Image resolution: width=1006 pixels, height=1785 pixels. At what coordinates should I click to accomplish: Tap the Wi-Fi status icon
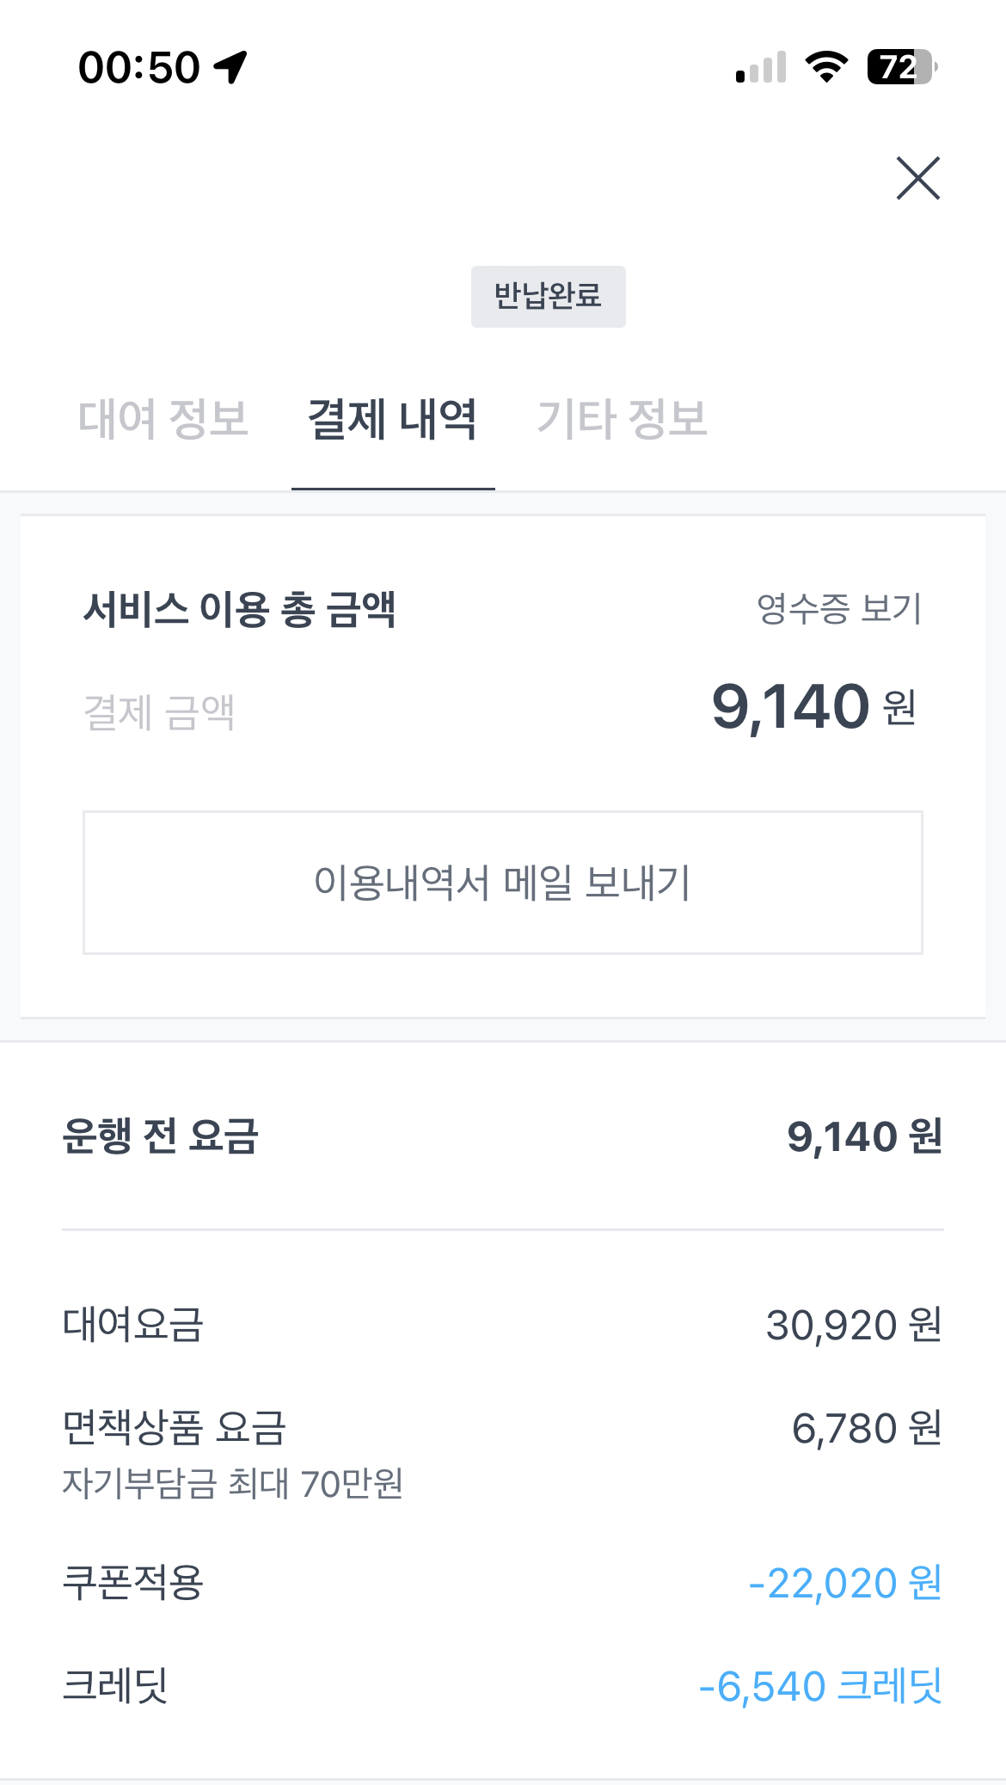click(x=826, y=67)
